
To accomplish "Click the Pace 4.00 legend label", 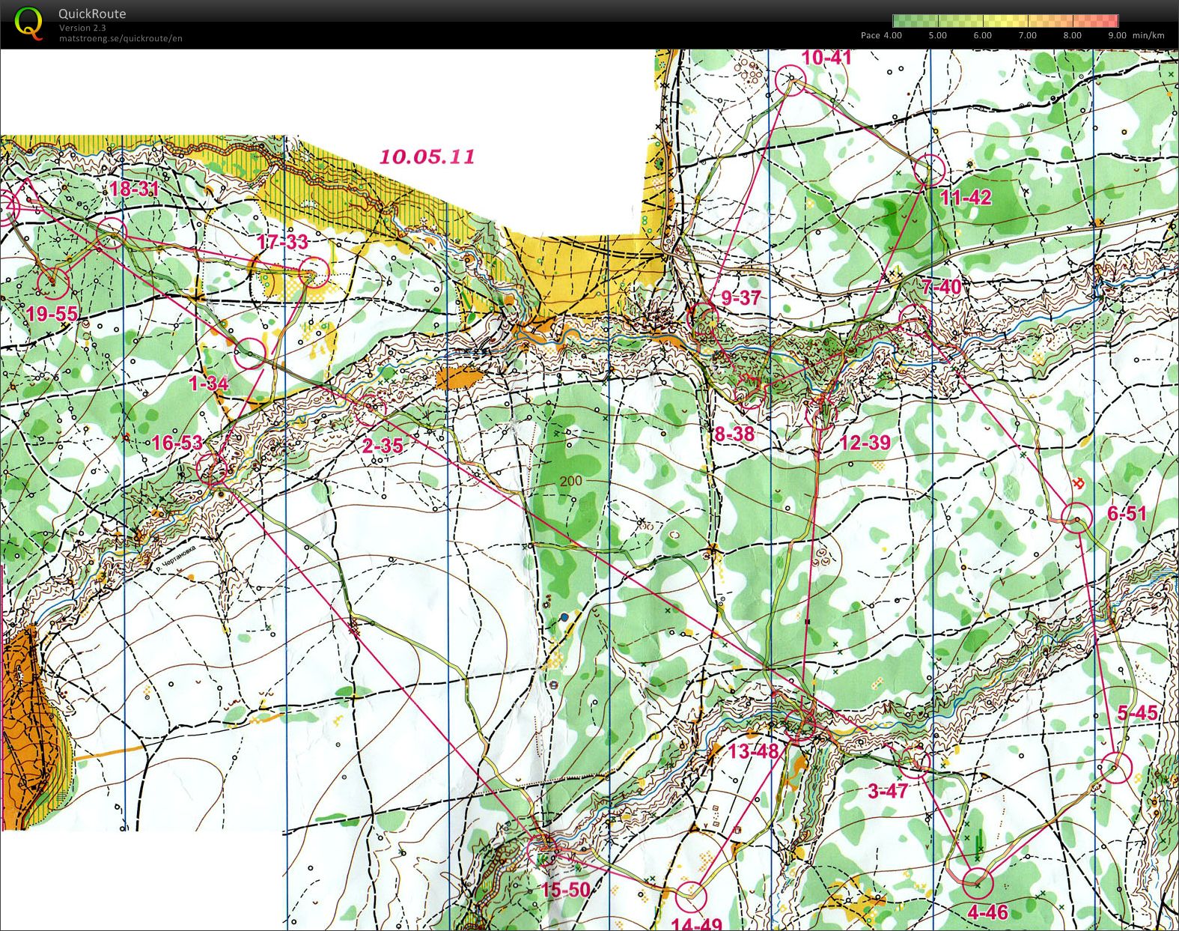I will [x=881, y=35].
